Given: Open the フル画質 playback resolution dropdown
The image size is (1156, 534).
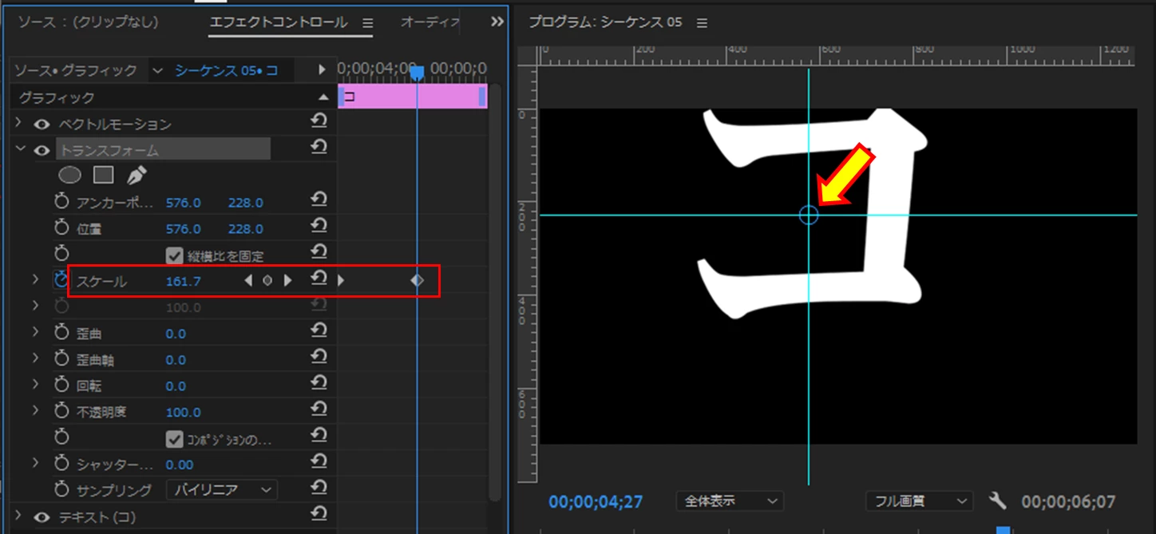Looking at the screenshot, I should [x=919, y=501].
